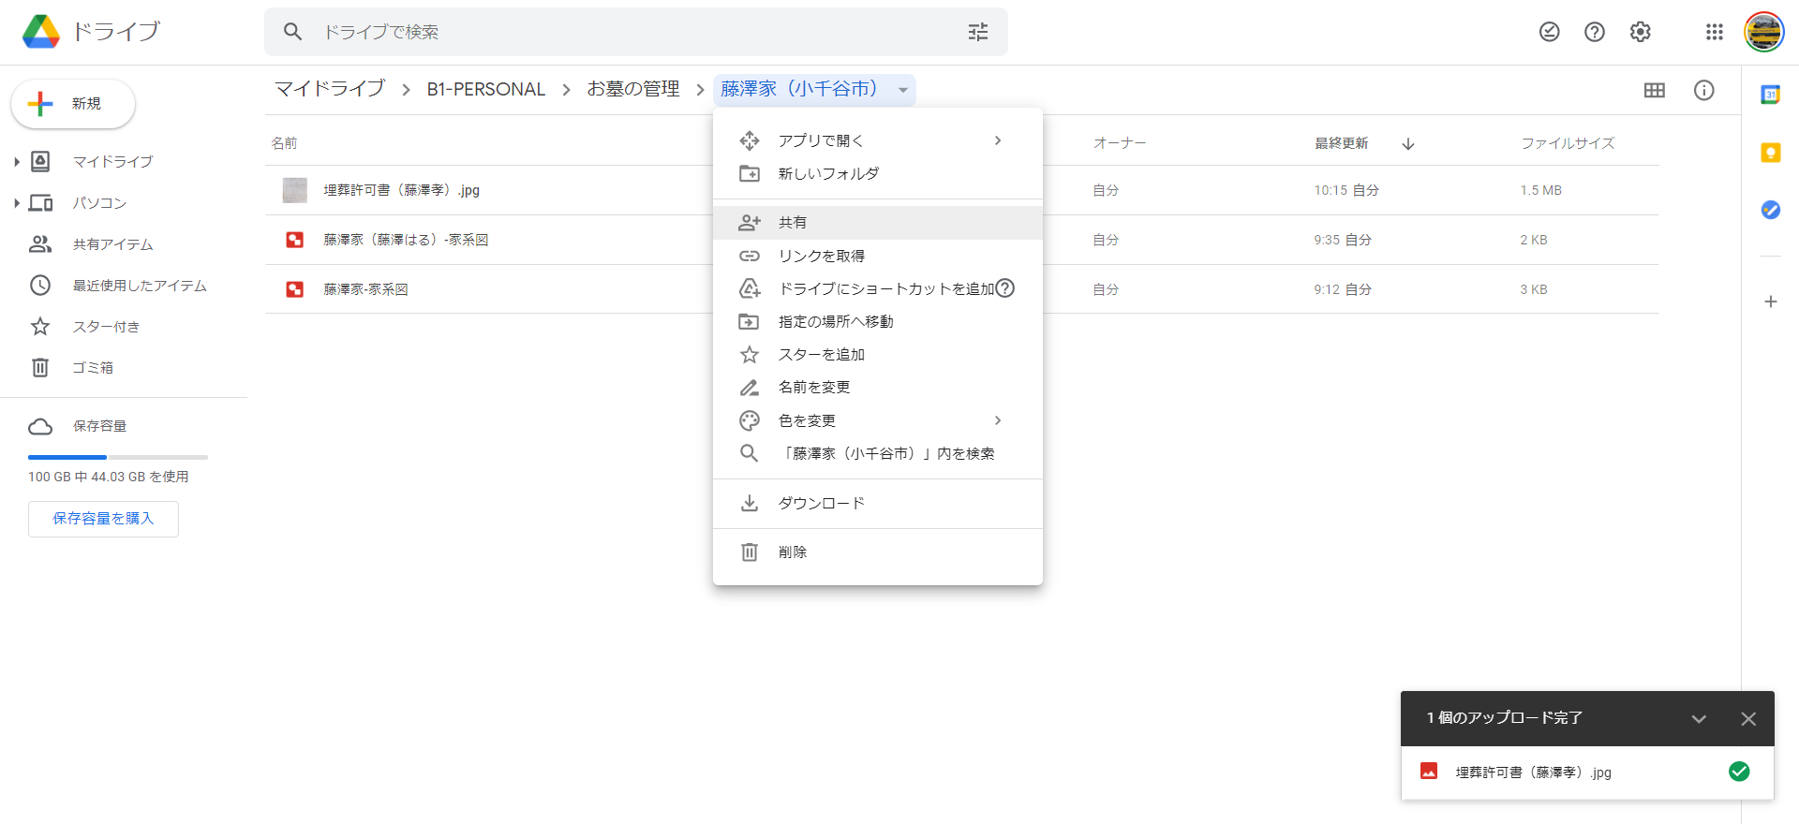Open Google Keep side panel
The height and width of the screenshot is (824, 1799).
[1771, 153]
